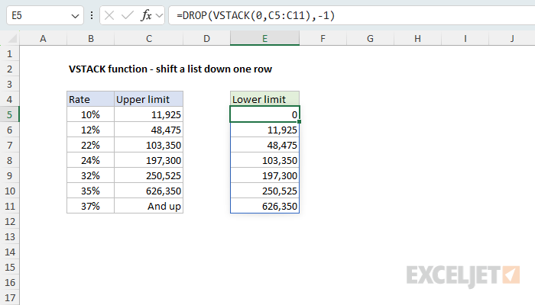535x305 pixels.
Task: Click the Select All corner triangle
Action: [x=12, y=38]
